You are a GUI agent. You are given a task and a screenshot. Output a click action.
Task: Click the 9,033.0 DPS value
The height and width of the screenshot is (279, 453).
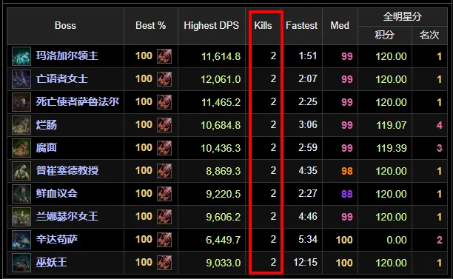coord(224,263)
